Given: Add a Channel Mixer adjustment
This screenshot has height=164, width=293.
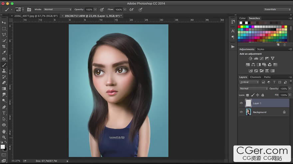Looking at the screenshot, I should tap(270, 65).
